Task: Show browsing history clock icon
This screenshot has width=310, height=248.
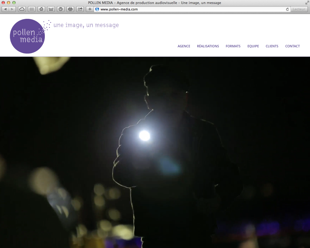Action: pyautogui.click(x=61, y=9)
